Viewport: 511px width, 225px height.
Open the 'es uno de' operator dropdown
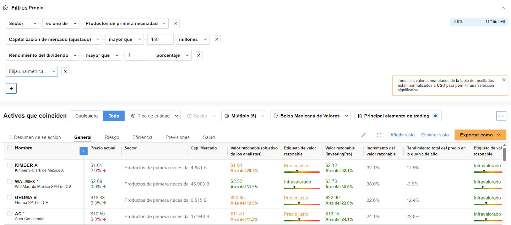pos(61,24)
